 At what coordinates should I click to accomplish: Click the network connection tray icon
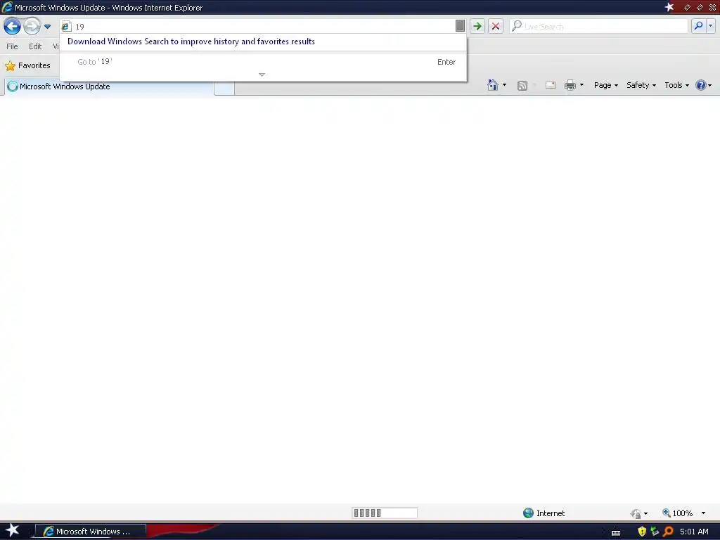[x=655, y=532]
